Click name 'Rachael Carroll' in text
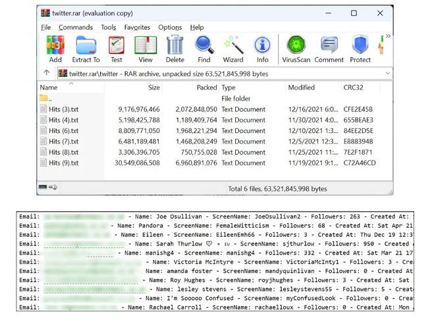 point(176,307)
